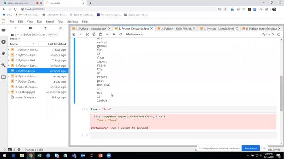
Task: Copy selected cells icon
Action: 94,34
